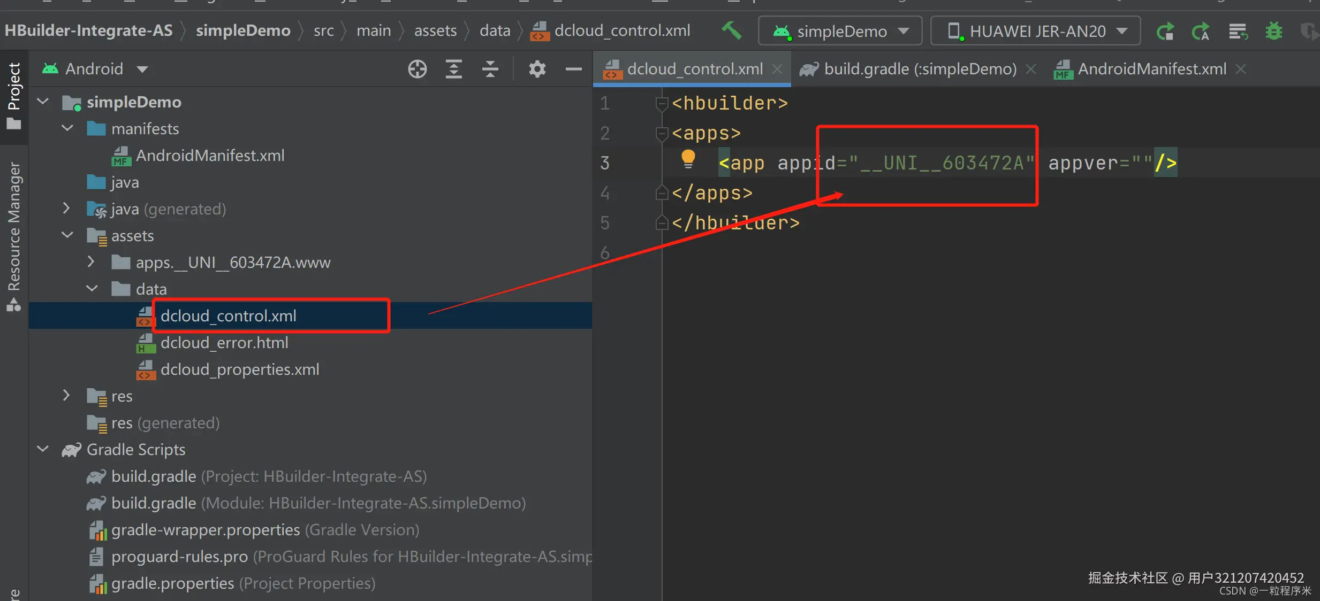Click the Run app icon
Viewport: 1320px width, 601px height.
point(1165,31)
